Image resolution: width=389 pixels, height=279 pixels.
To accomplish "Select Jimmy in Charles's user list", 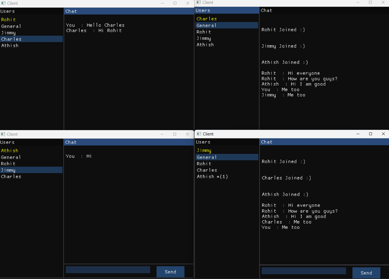I will point(227,38).
